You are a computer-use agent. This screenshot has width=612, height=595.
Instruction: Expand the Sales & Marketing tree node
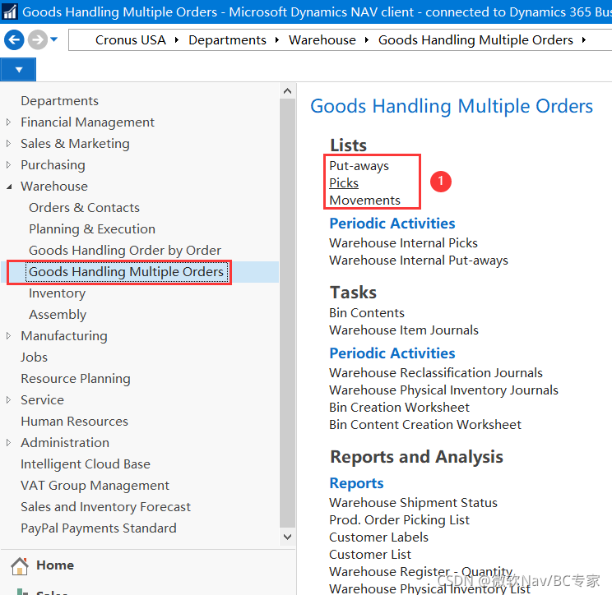point(8,144)
